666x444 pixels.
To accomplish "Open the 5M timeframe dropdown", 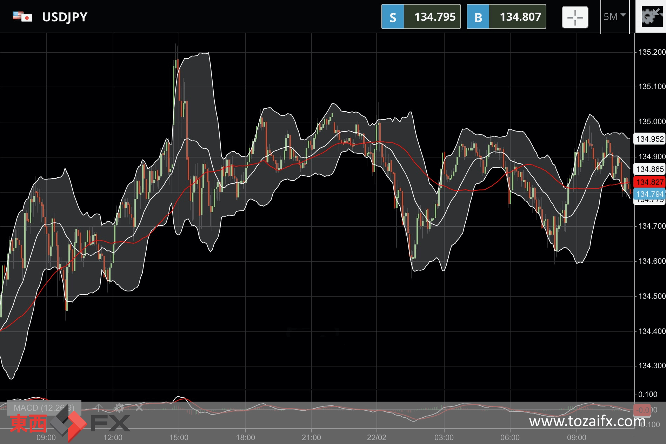I will coord(614,16).
